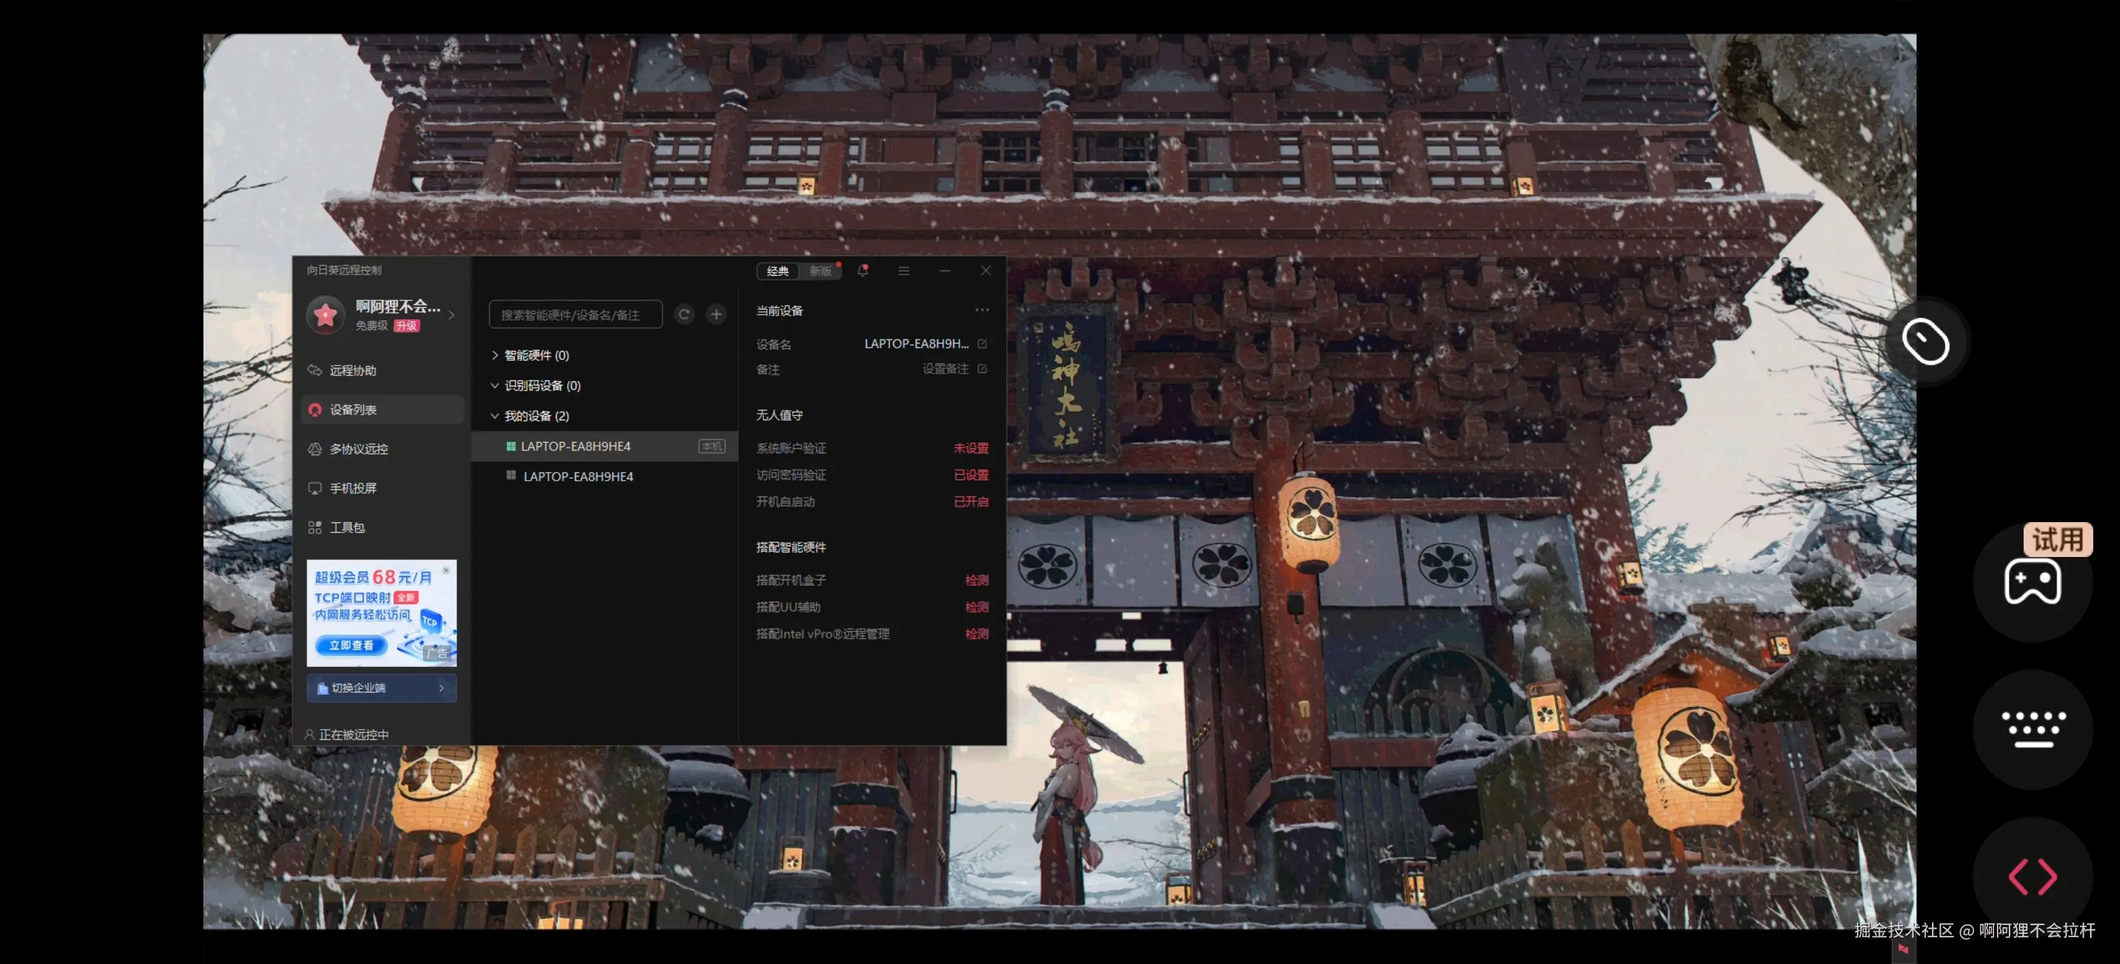Click the three-dot more options icon
The width and height of the screenshot is (2120, 964).
pos(982,311)
